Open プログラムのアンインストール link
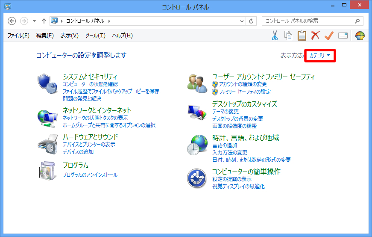372x237 pixels. tap(90, 175)
